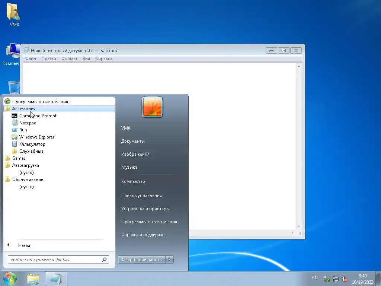Viewport: 381px width, 286px height.
Task: Expand the Games folder
Action: point(15,158)
